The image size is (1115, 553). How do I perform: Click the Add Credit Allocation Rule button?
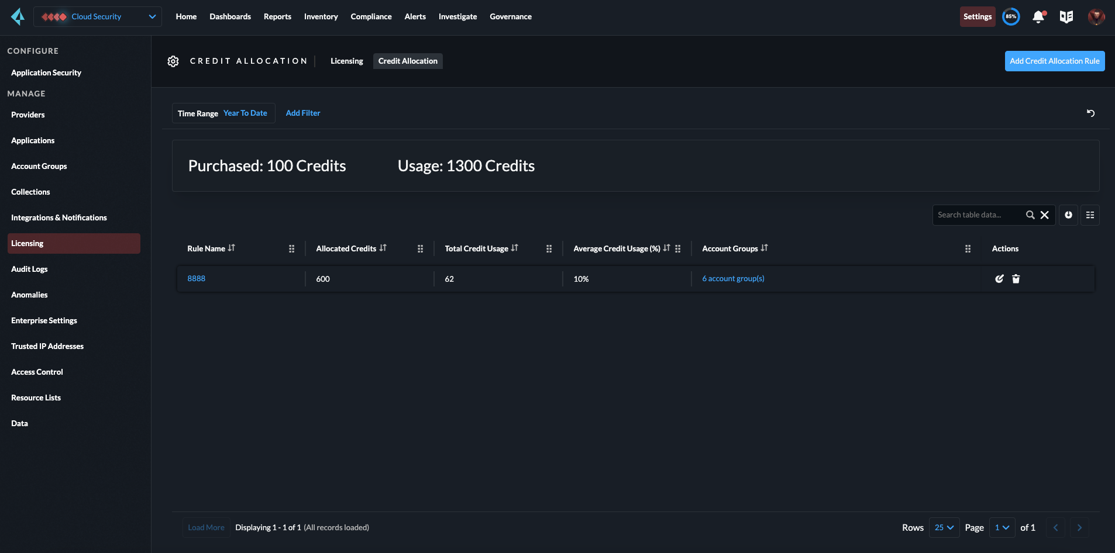pos(1054,61)
